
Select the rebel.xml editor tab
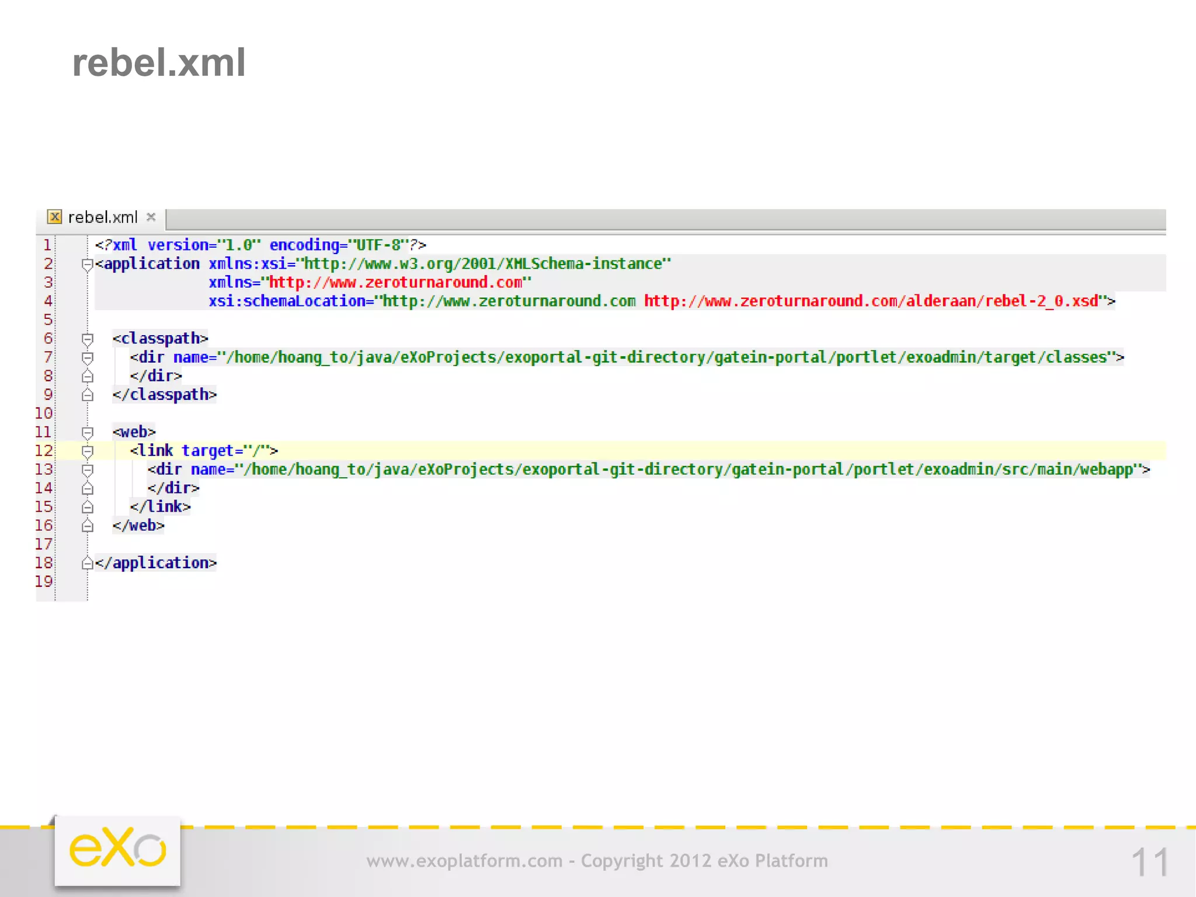pyautogui.click(x=102, y=218)
